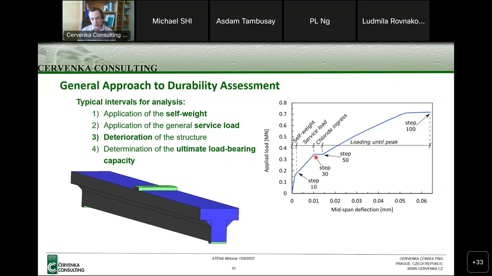This screenshot has width=492, height=276.
Task: Click the slide title General Approach to Durability Assessment
Action: pyautogui.click(x=170, y=85)
